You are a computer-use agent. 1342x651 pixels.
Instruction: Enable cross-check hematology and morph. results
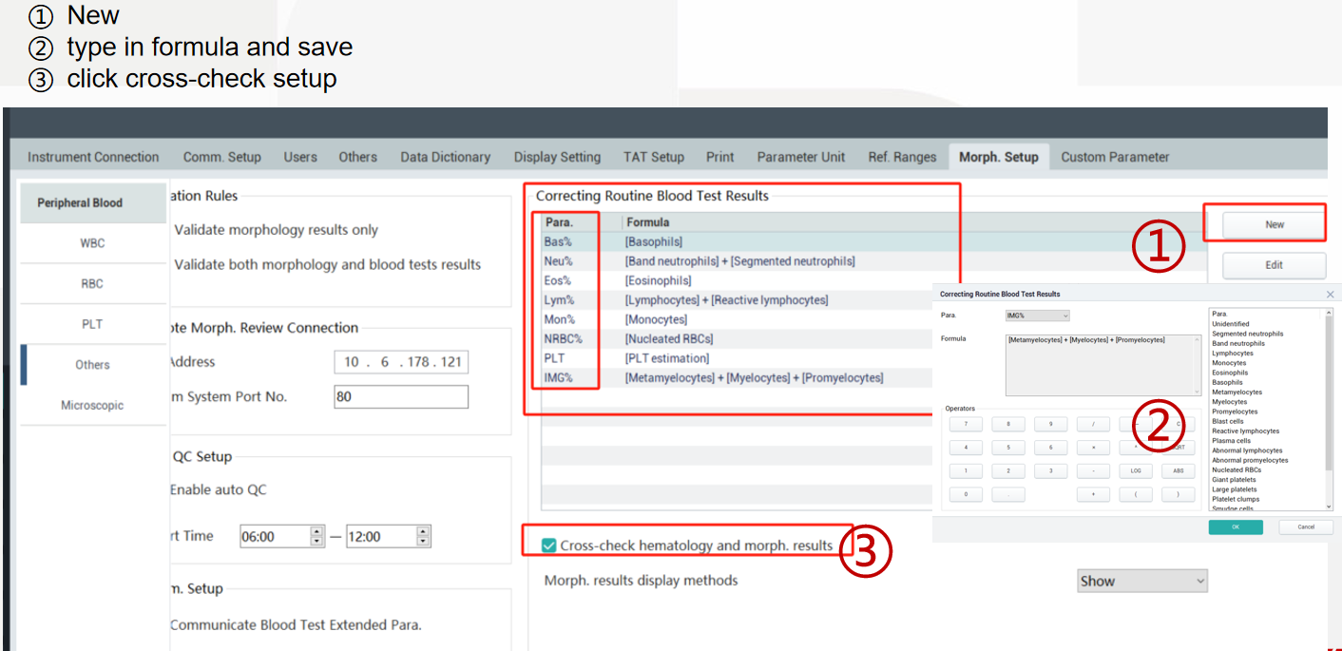click(549, 546)
